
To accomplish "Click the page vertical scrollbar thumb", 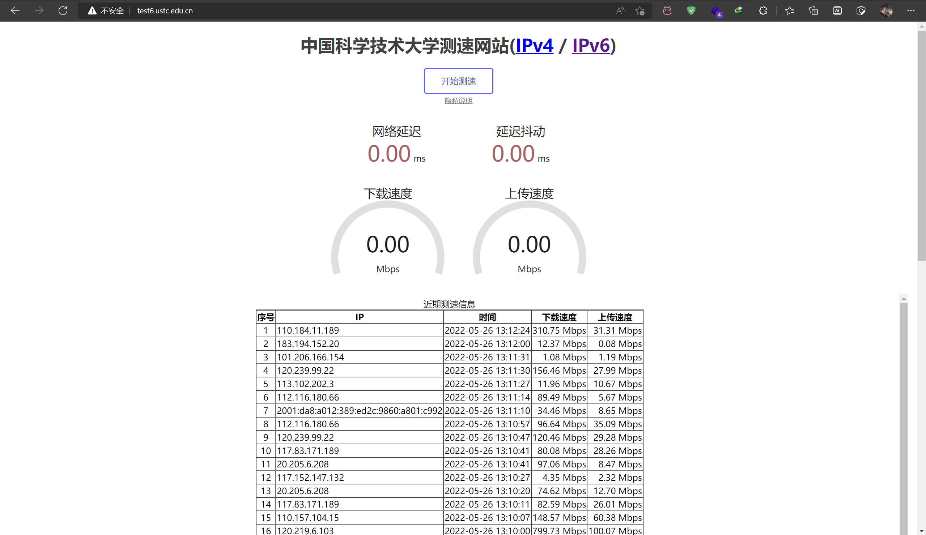I will click(922, 145).
